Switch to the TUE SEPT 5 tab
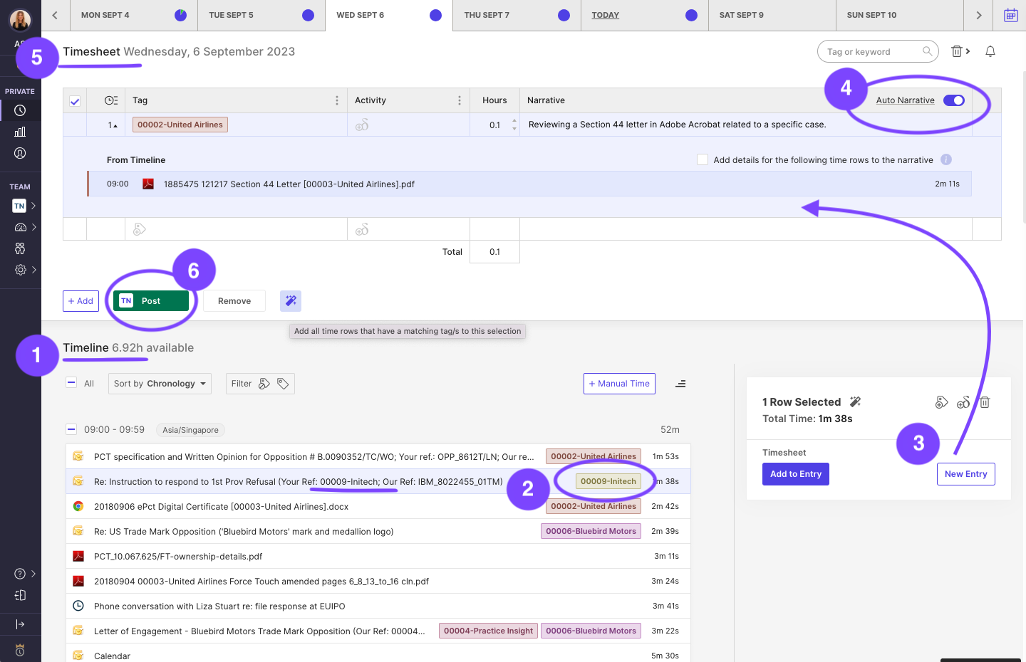The image size is (1026, 662). click(261, 15)
